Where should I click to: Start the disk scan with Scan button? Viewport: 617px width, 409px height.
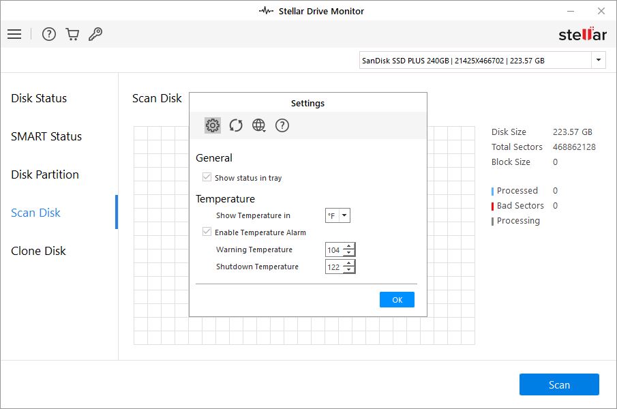pos(559,384)
